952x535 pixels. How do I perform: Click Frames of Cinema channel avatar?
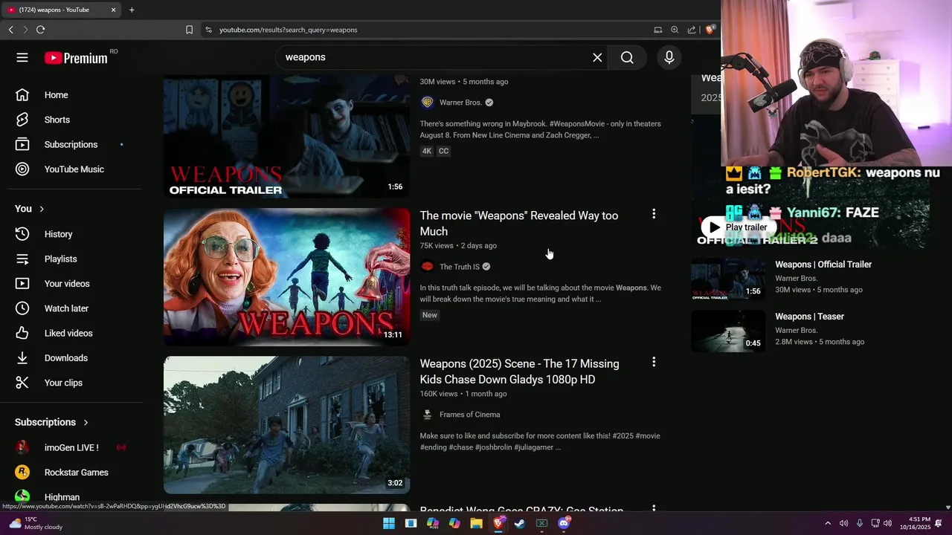pos(427,415)
